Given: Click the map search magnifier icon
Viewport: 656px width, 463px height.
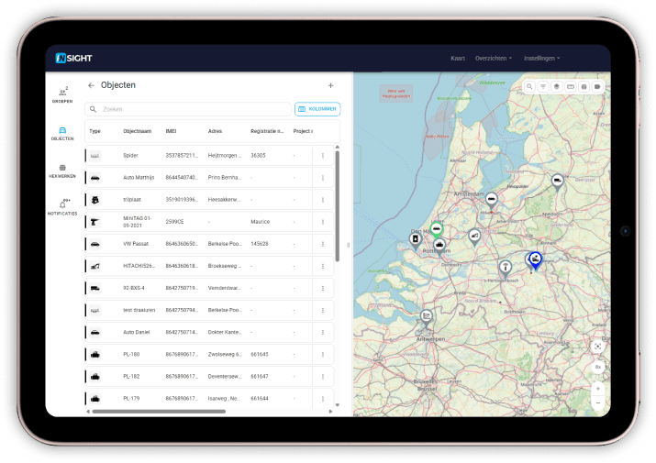Looking at the screenshot, I should pos(530,86).
